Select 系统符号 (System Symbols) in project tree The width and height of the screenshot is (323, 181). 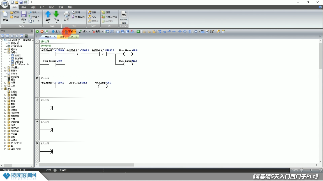(x=19, y=58)
